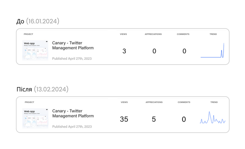Open the bottom Canary project thumbnail

pos(35,118)
